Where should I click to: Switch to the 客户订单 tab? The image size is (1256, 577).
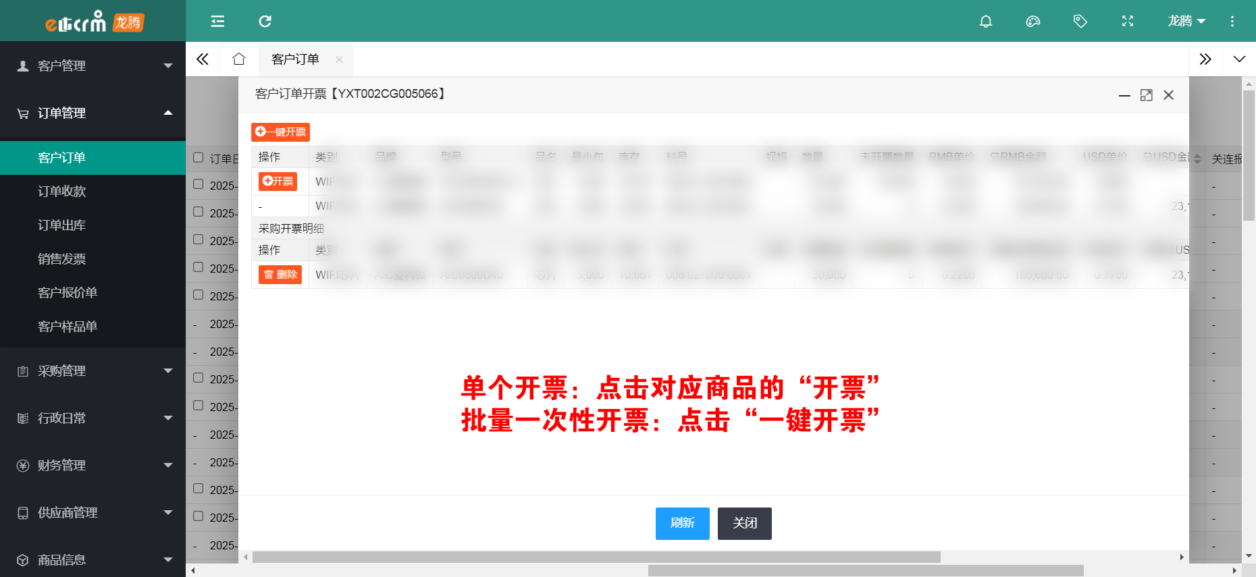tap(295, 59)
